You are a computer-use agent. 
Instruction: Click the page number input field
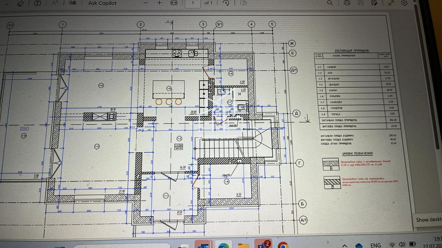(x=193, y=3)
